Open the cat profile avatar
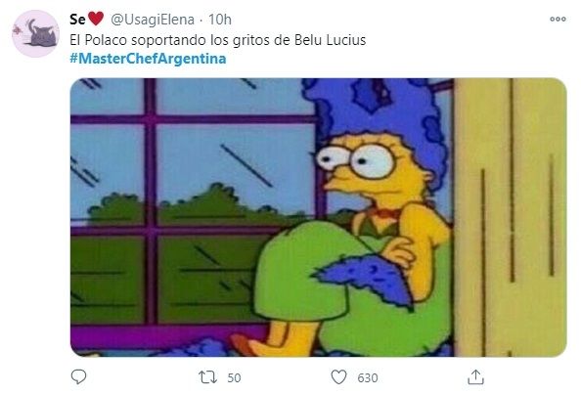Screen dimensions: 581x395 click(35, 33)
